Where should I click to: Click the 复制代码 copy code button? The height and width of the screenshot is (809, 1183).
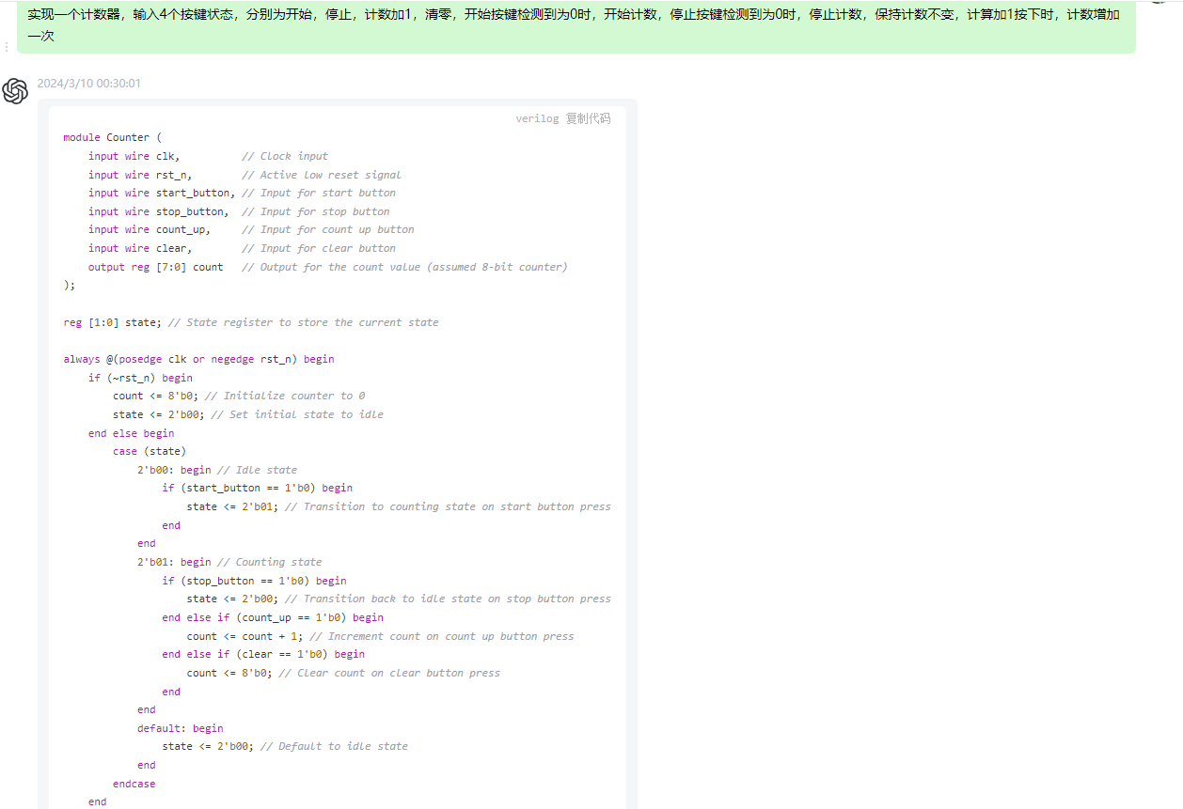pos(588,118)
